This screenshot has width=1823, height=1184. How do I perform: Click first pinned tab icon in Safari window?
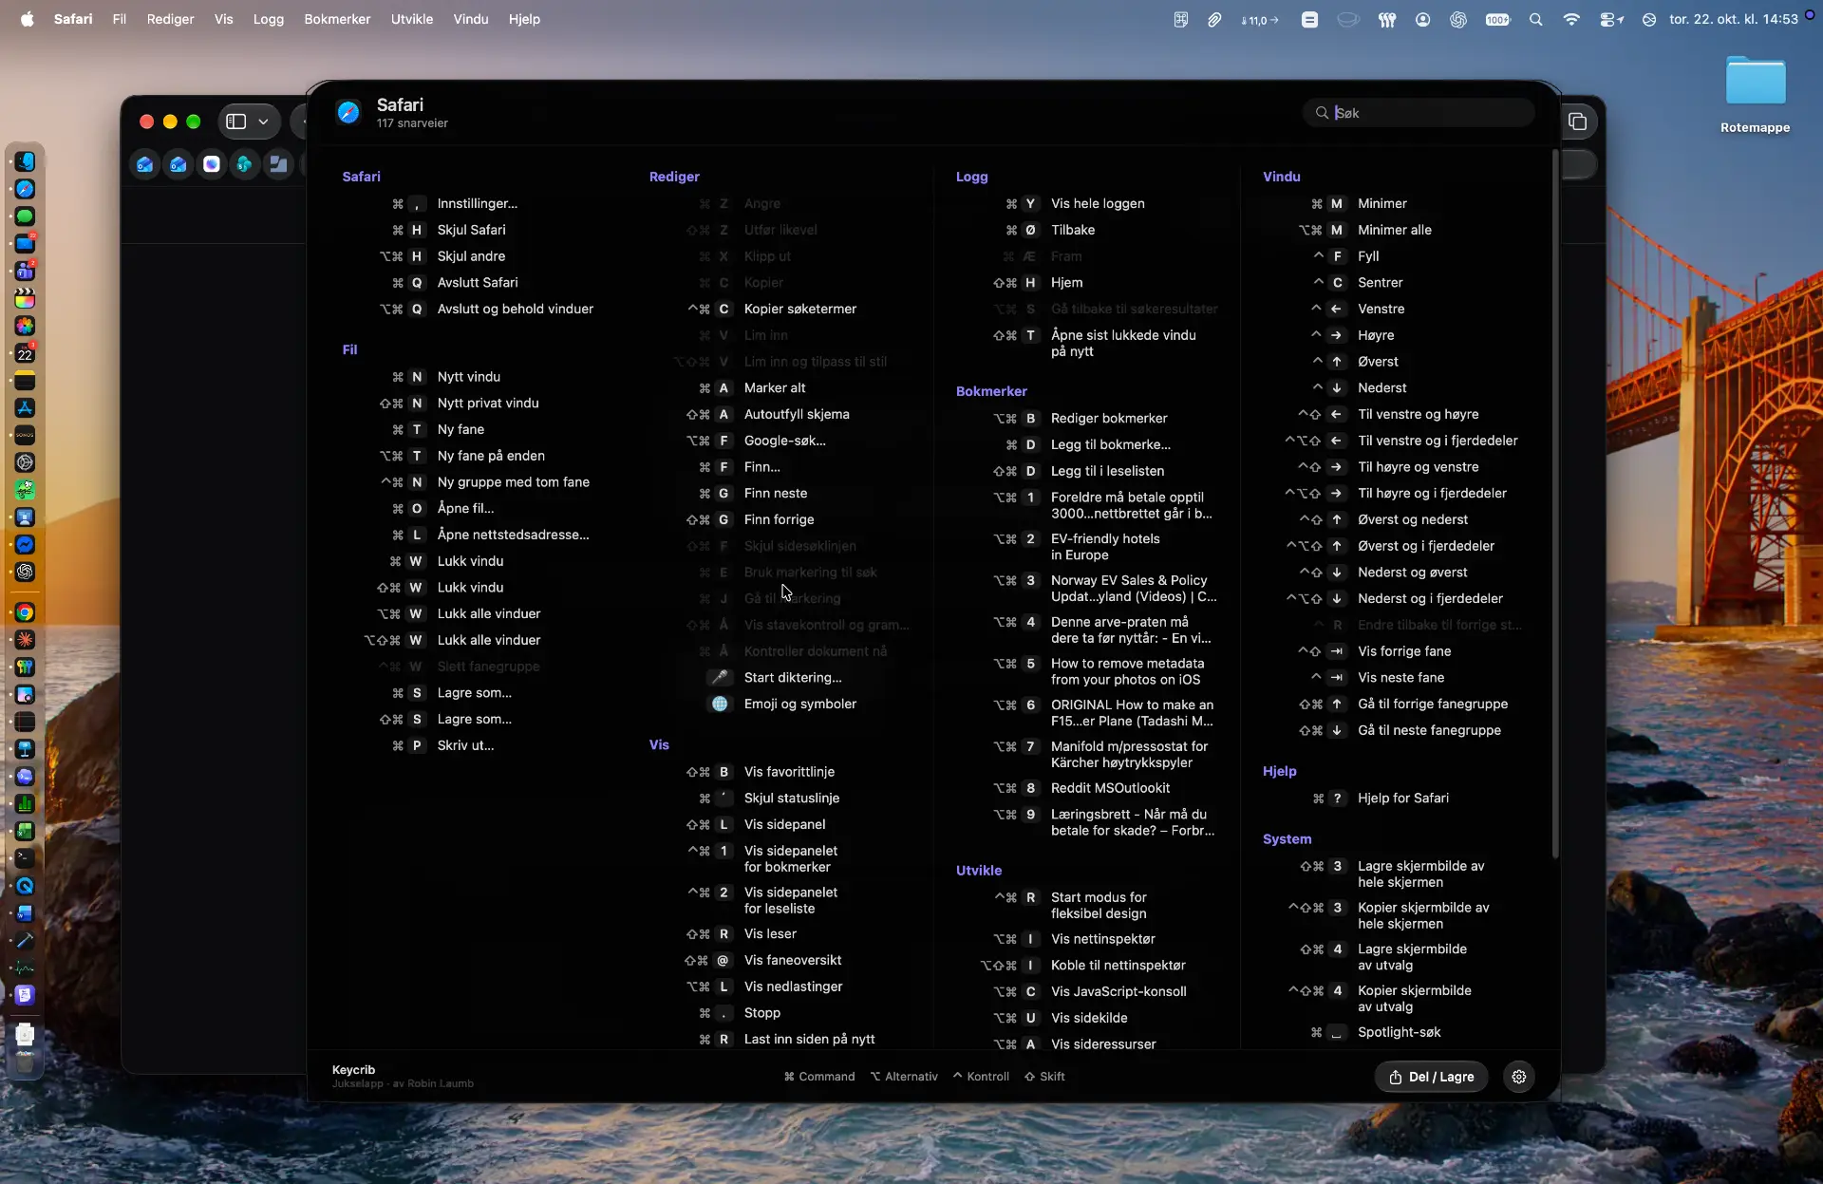[x=144, y=164]
